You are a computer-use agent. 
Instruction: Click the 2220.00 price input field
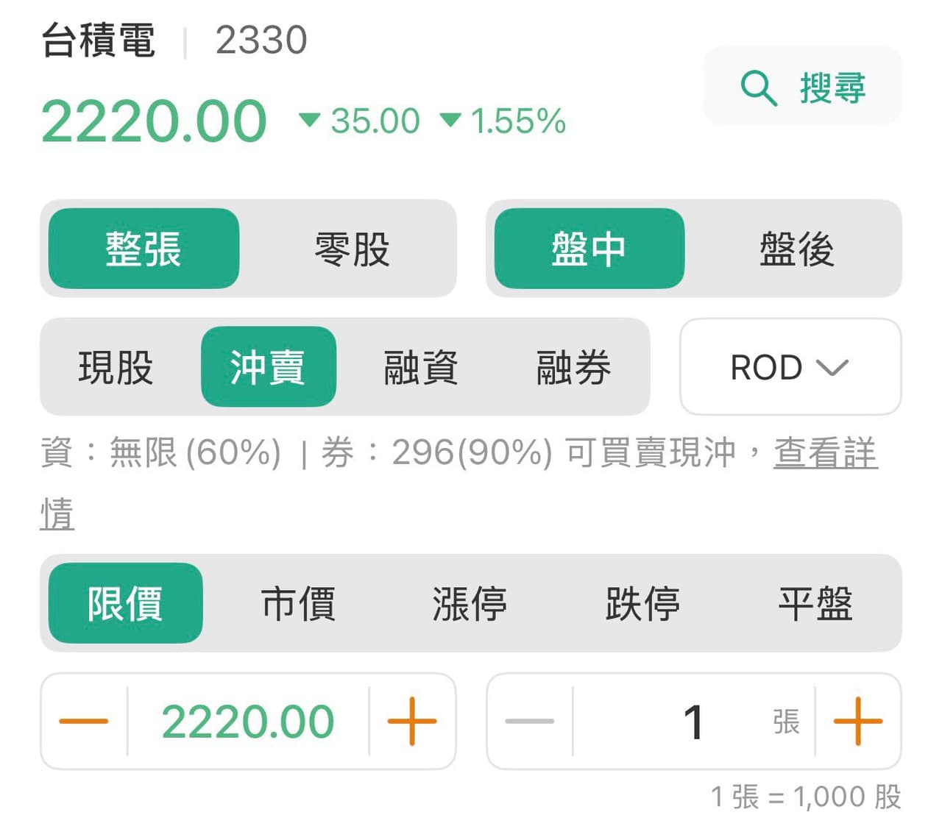pos(248,721)
